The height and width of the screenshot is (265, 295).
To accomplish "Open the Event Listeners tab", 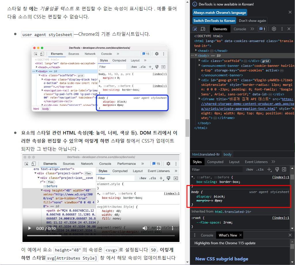I will point(256,162).
